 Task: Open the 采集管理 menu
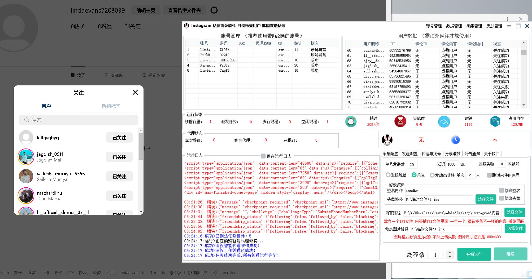(x=474, y=26)
